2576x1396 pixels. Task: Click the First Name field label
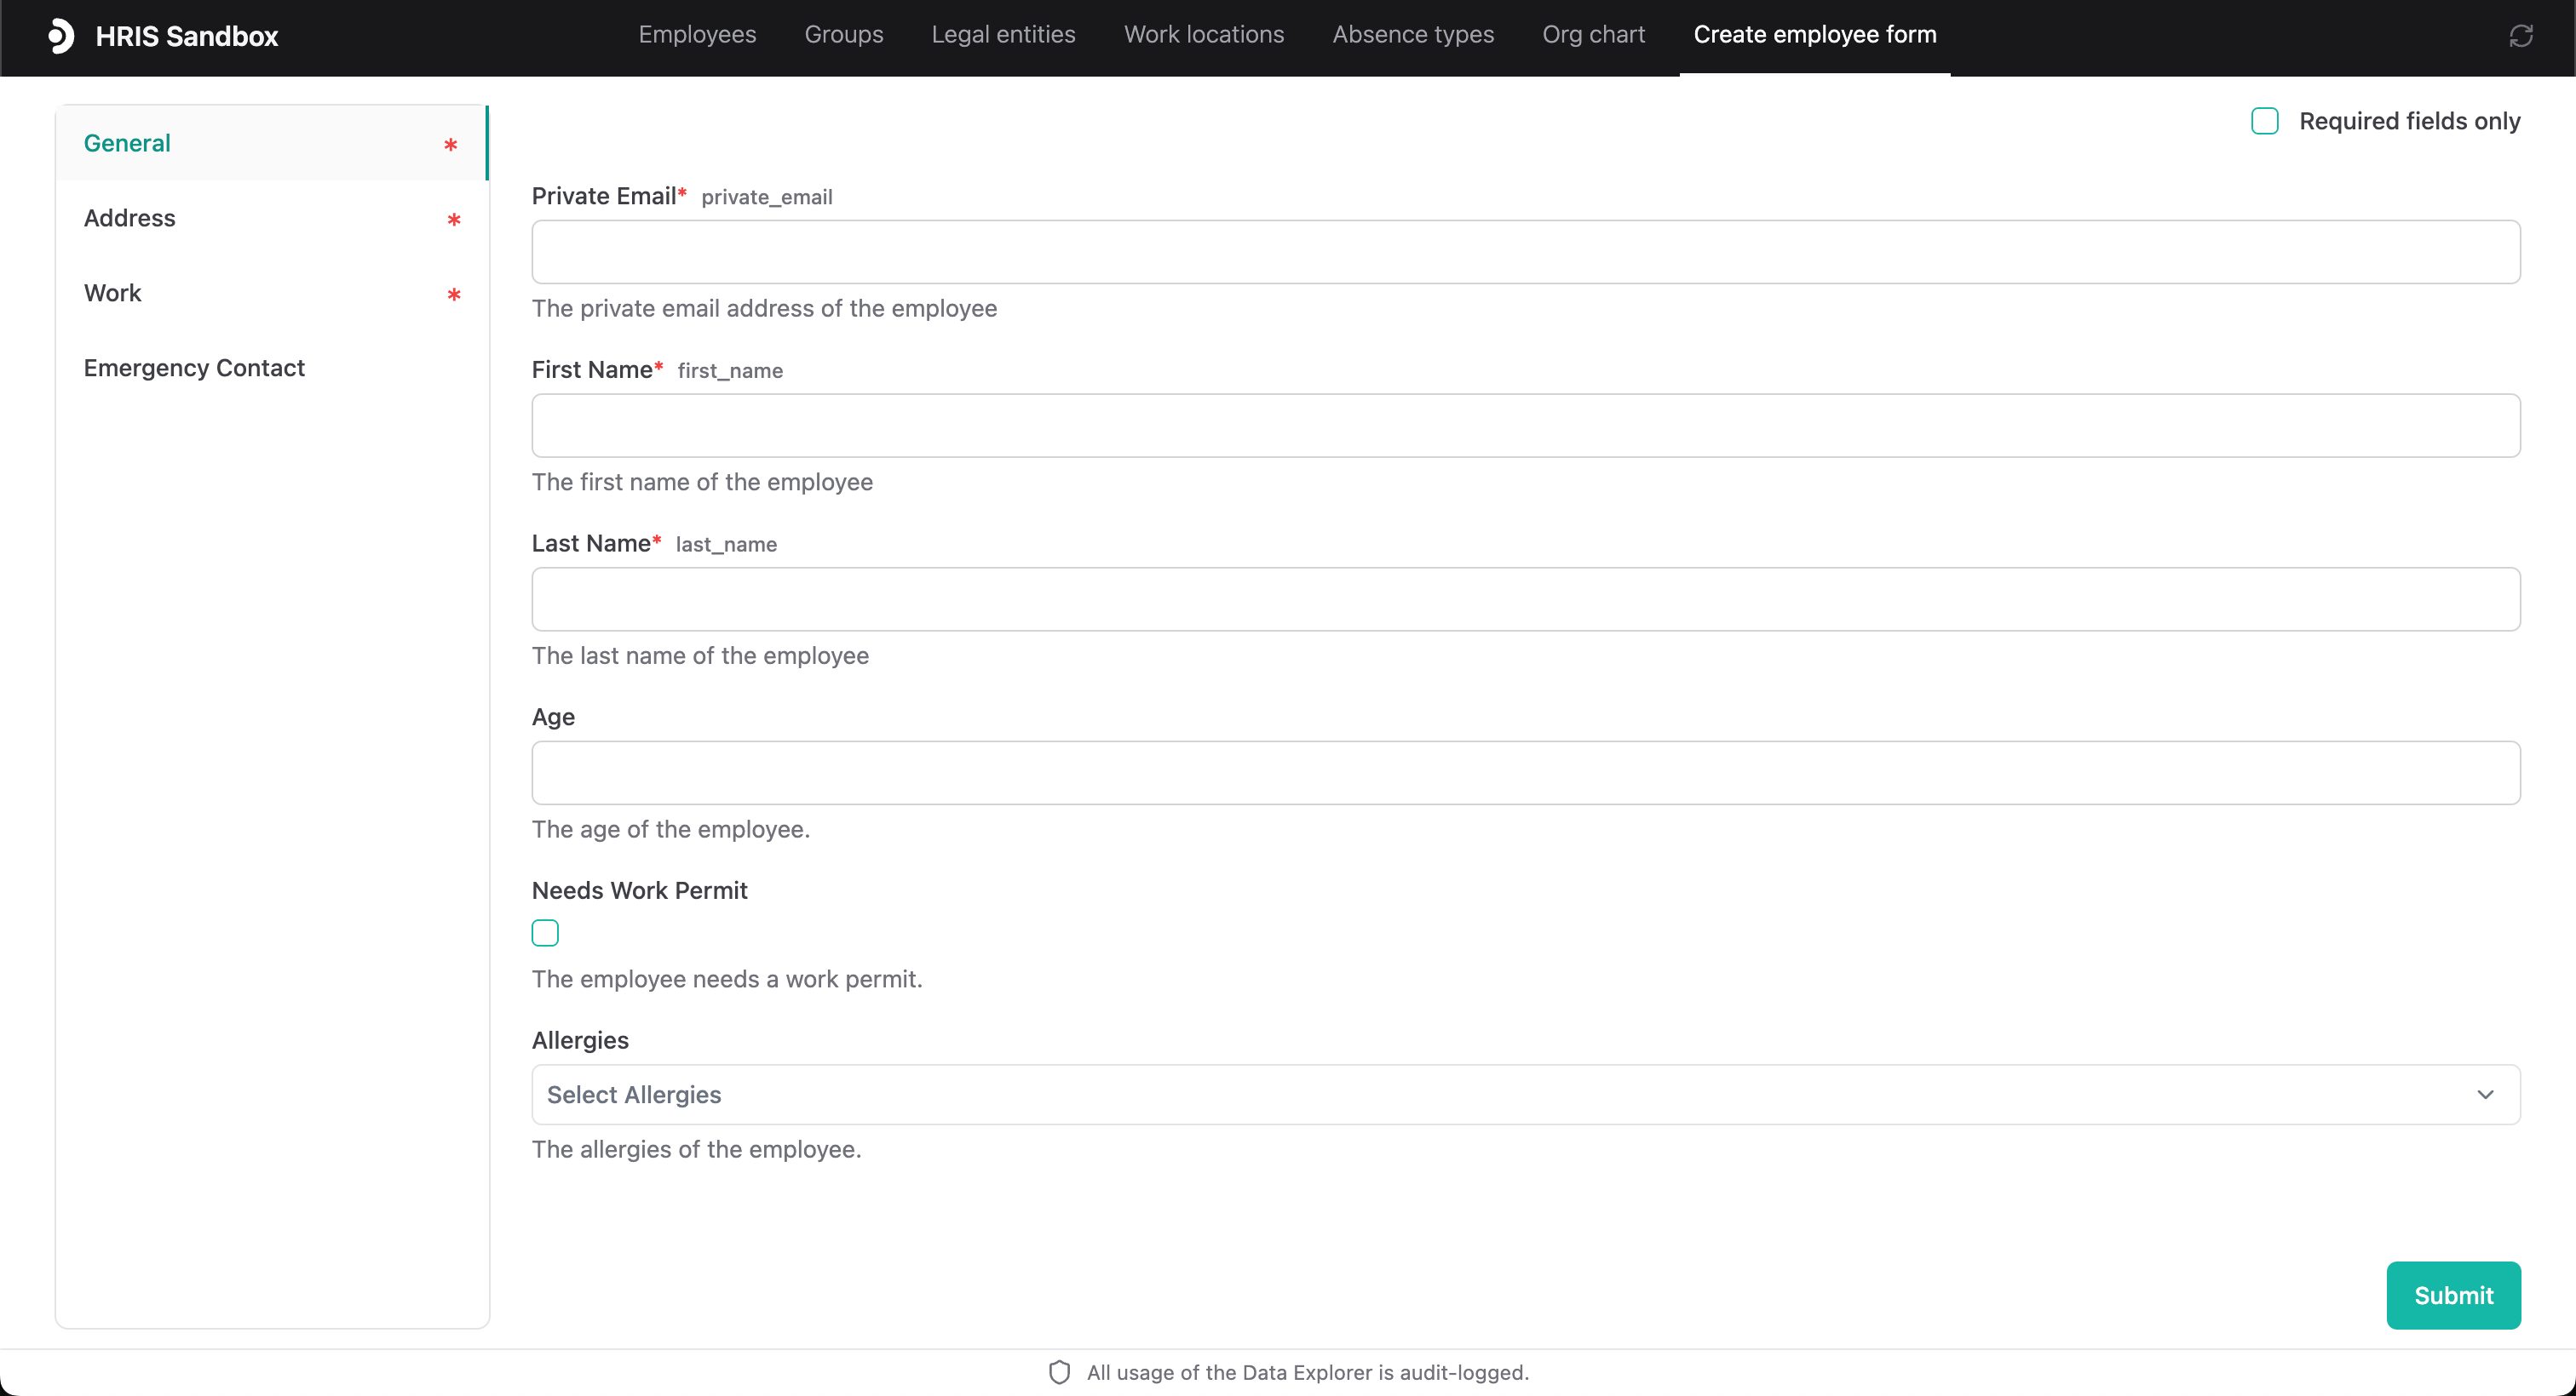(x=592, y=369)
